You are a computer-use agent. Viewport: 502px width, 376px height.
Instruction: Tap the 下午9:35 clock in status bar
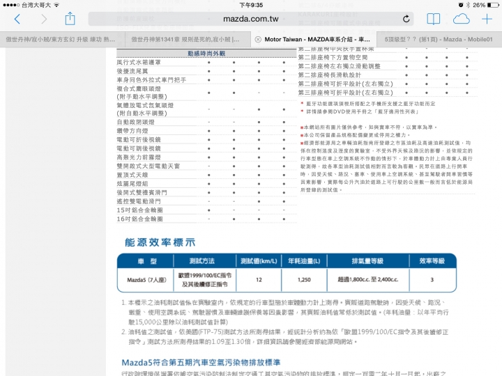click(251, 5)
